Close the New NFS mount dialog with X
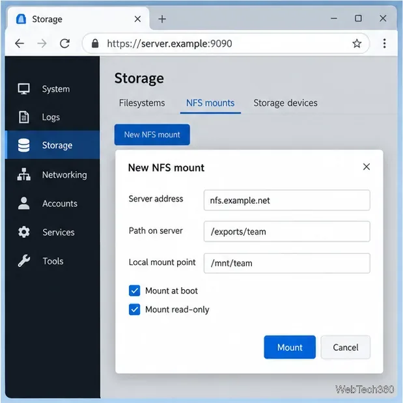Screen dimensions: 403x403 coord(367,167)
